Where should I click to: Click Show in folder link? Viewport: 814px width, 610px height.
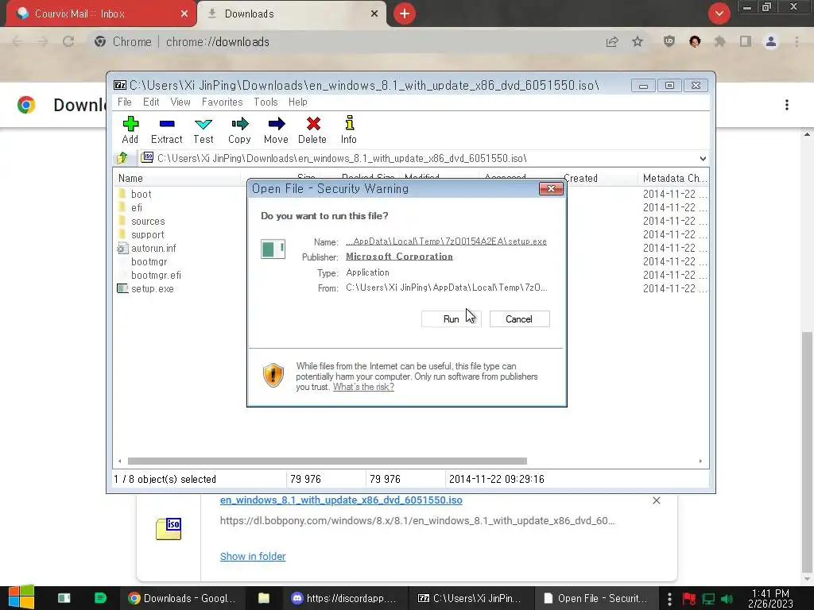click(x=253, y=556)
